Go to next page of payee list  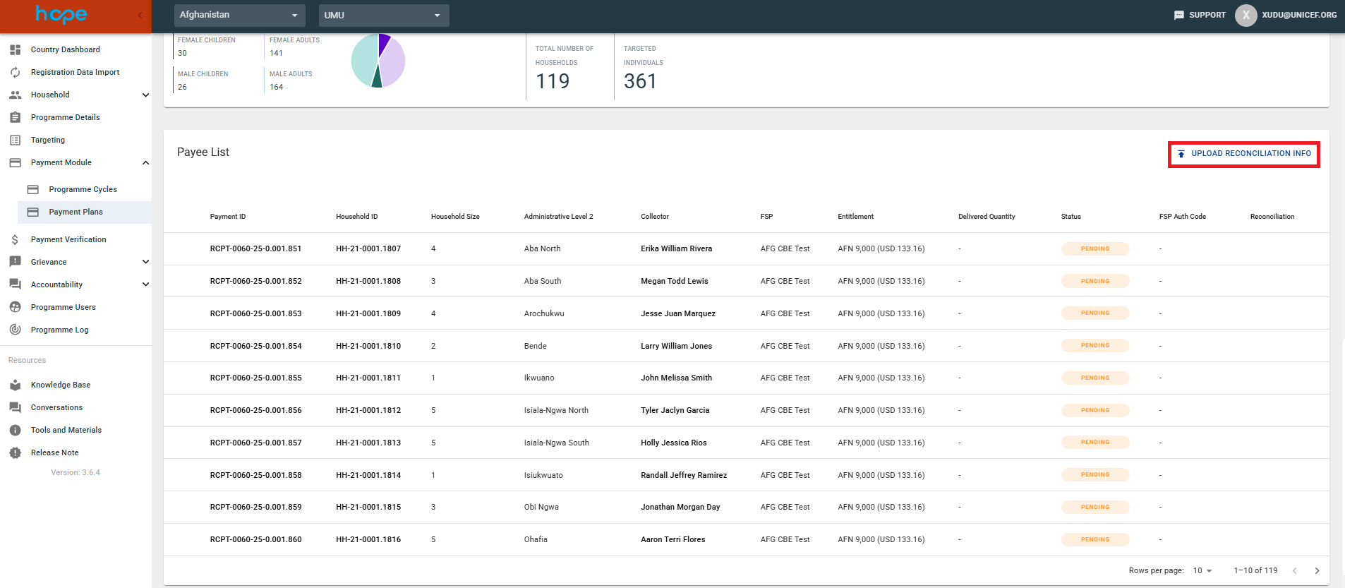tap(1316, 570)
